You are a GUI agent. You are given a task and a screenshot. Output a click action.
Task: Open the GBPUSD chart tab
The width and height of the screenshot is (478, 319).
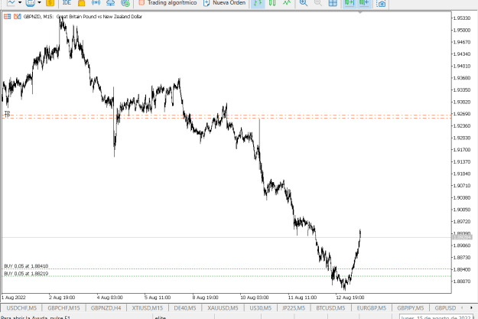coord(445,308)
